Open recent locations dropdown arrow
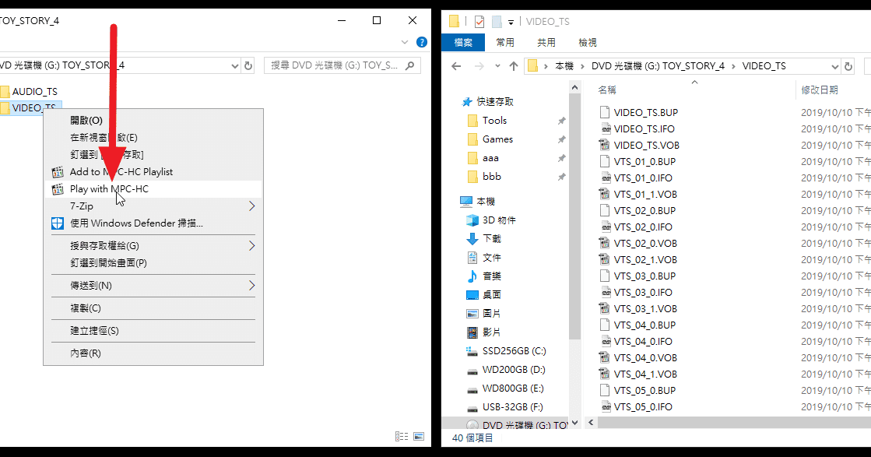 [x=497, y=66]
